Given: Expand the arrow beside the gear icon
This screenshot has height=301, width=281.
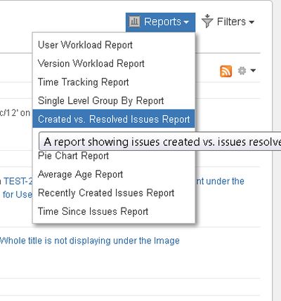Looking at the screenshot, I should 253,70.
